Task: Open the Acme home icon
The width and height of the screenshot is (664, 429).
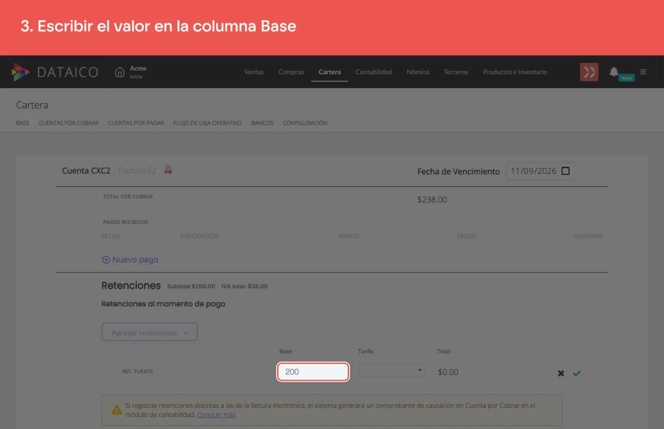Action: [120, 72]
